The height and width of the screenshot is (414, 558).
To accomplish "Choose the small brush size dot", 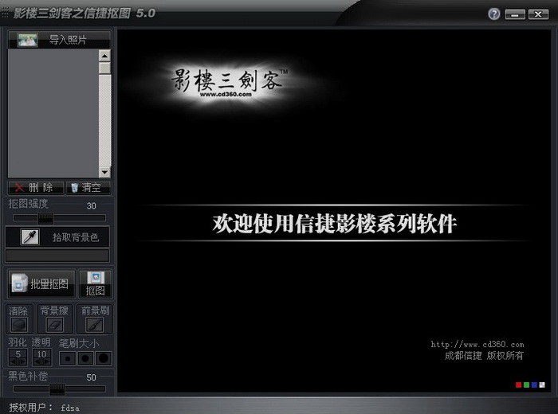I will click(67, 358).
